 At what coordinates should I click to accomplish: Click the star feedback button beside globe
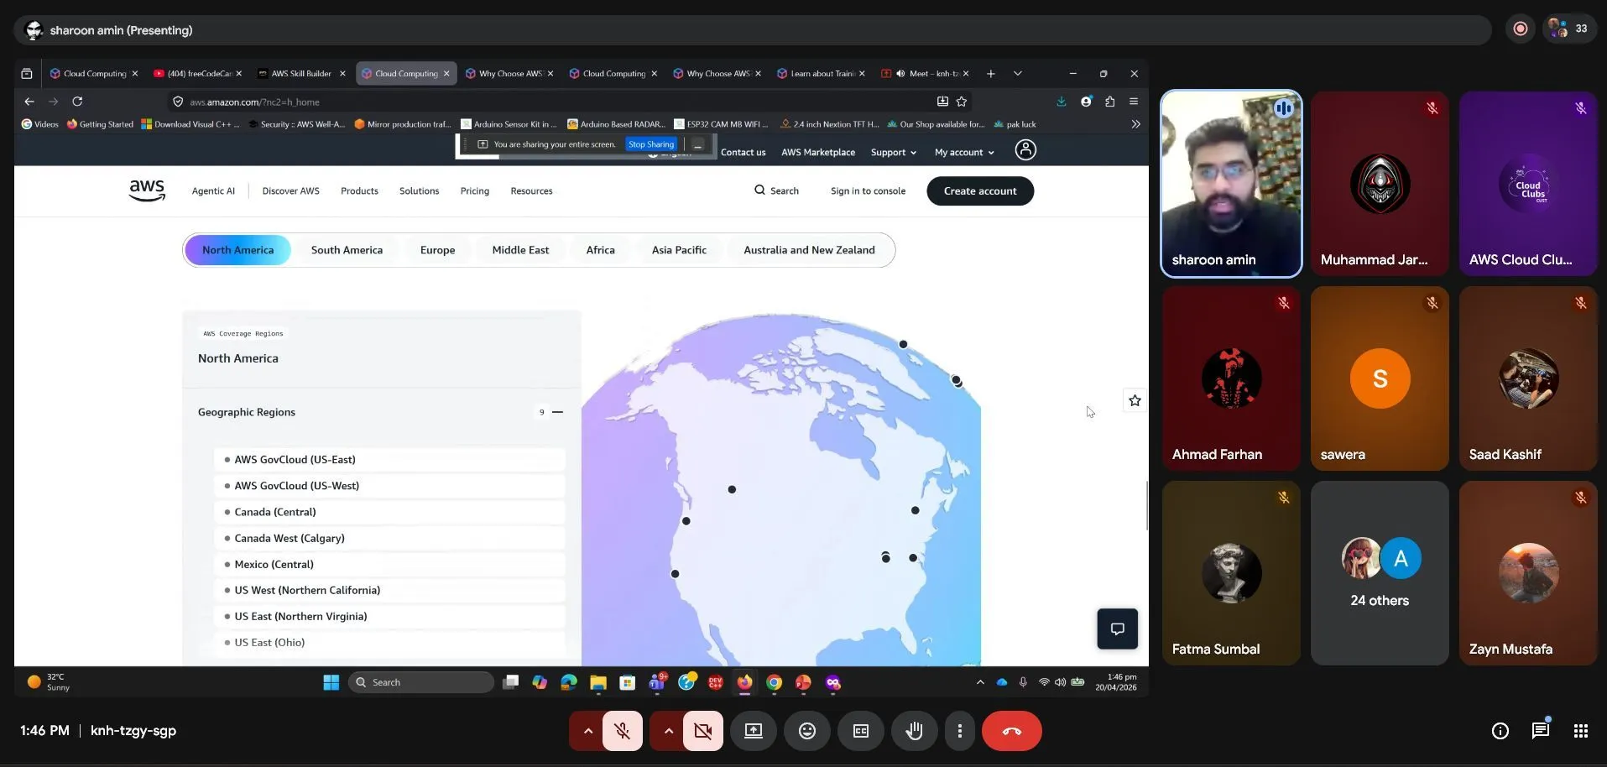[x=1135, y=401]
